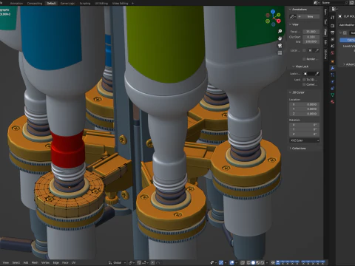Open the XYZ Euler rotation mode dropdown
The width and height of the screenshot is (355, 266).
(304, 140)
